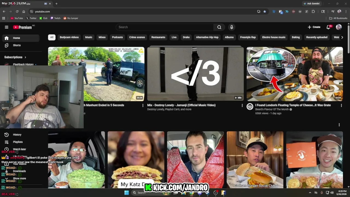Click the YouTube search input field
The width and height of the screenshot is (350, 197).
[x=165, y=27]
